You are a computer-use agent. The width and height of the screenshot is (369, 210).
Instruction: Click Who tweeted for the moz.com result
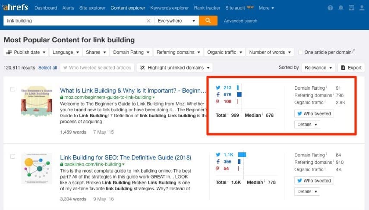tap(314, 113)
